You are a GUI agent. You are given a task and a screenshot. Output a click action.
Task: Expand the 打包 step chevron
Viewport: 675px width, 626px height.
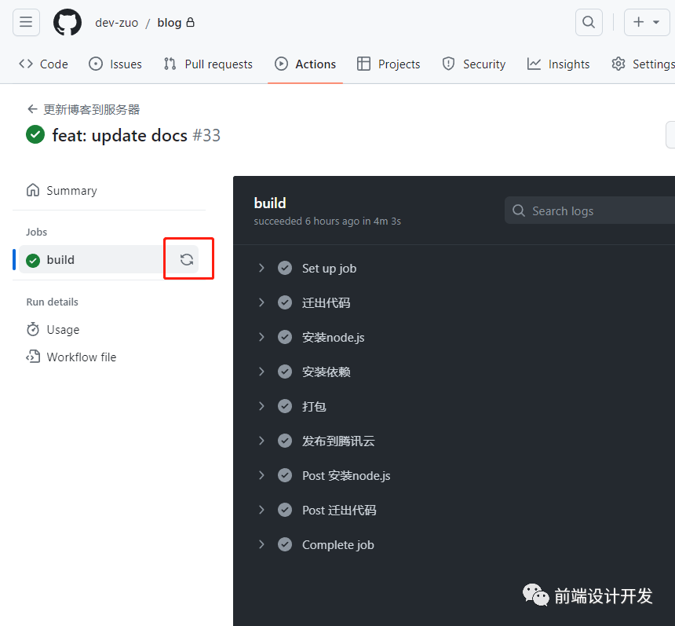tap(261, 406)
